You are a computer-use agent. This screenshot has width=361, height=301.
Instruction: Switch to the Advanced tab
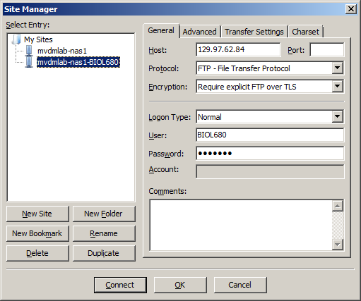point(200,32)
